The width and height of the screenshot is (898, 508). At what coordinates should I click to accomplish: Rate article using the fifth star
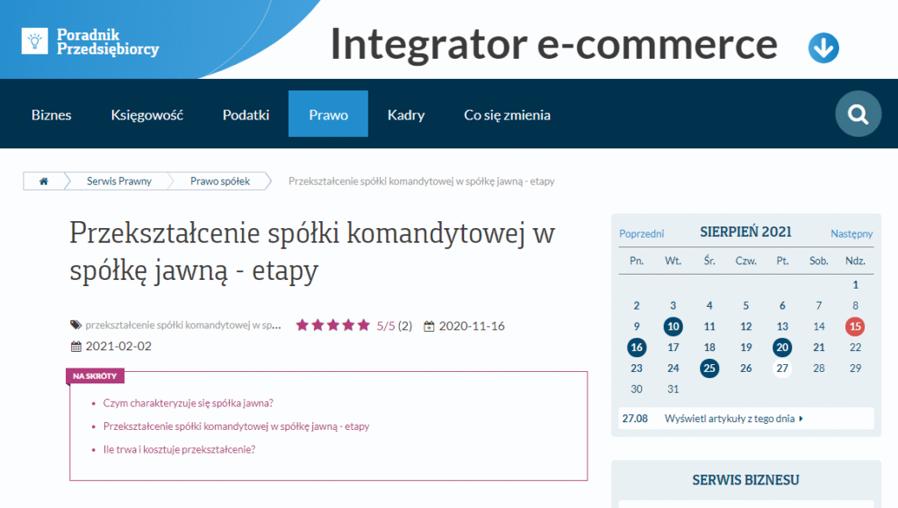coord(363,326)
